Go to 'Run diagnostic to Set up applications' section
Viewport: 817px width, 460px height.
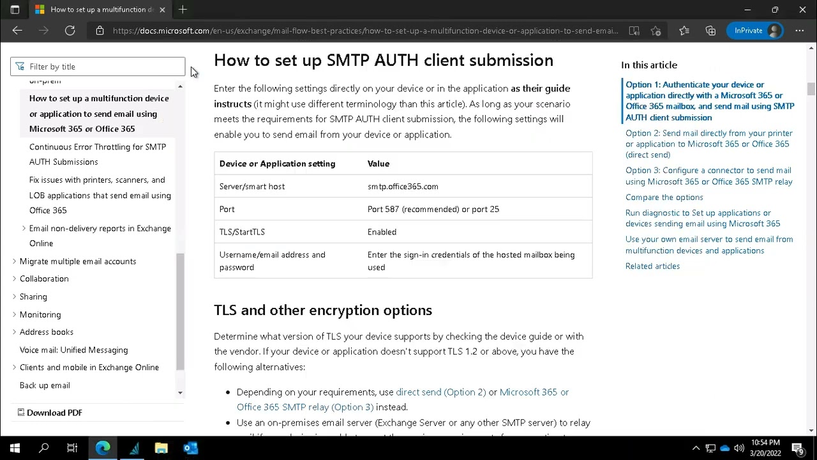[x=702, y=218]
